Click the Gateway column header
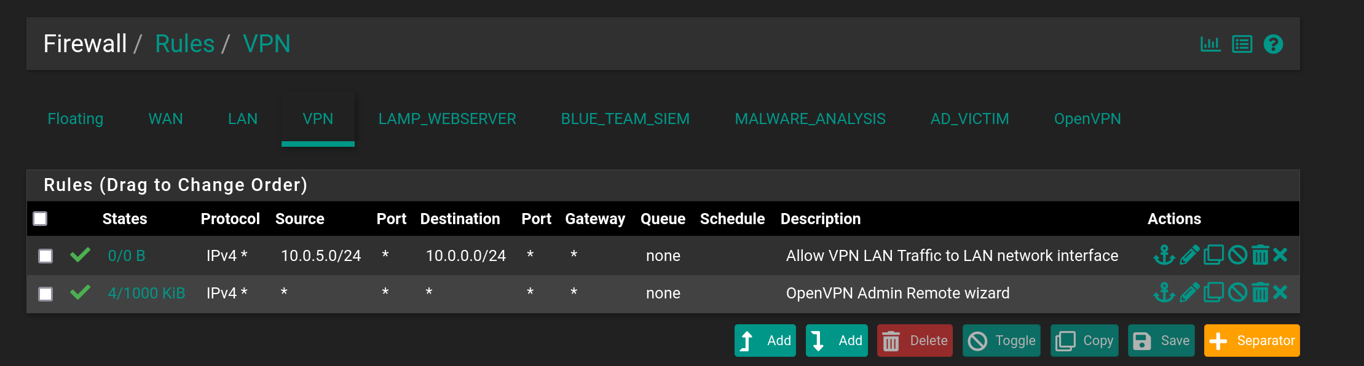This screenshot has height=366, width=1364. click(x=595, y=219)
